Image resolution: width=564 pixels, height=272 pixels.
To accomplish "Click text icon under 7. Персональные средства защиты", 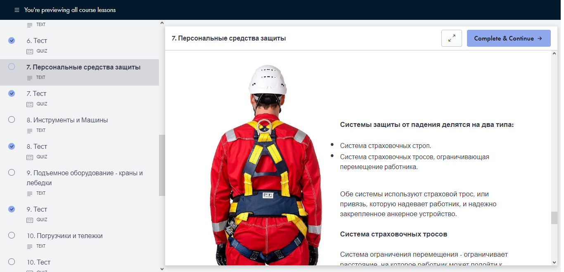I will pyautogui.click(x=29, y=78).
